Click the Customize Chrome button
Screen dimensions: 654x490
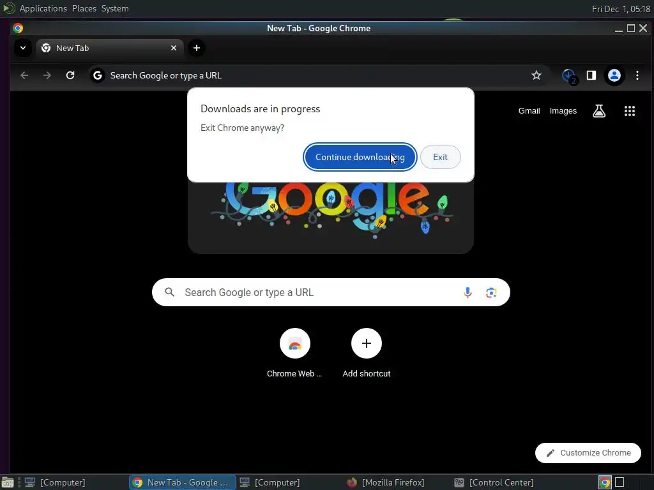point(588,453)
